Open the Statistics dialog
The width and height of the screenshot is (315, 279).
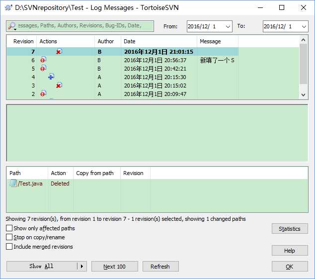tap(290, 228)
